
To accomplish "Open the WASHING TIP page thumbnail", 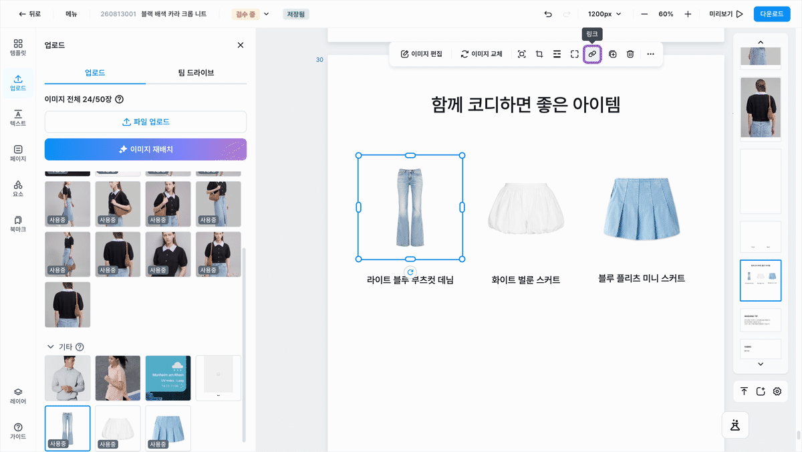I will (x=761, y=320).
